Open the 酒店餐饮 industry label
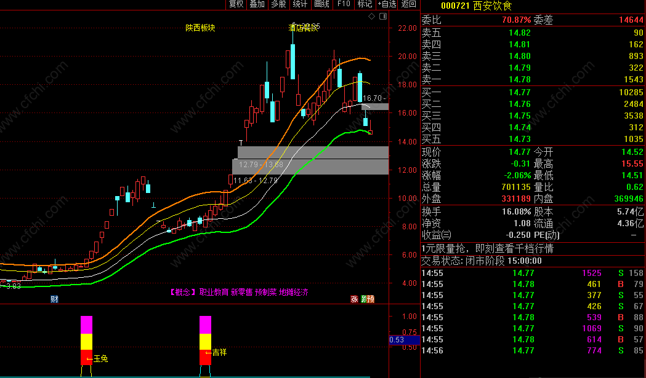 (304, 28)
